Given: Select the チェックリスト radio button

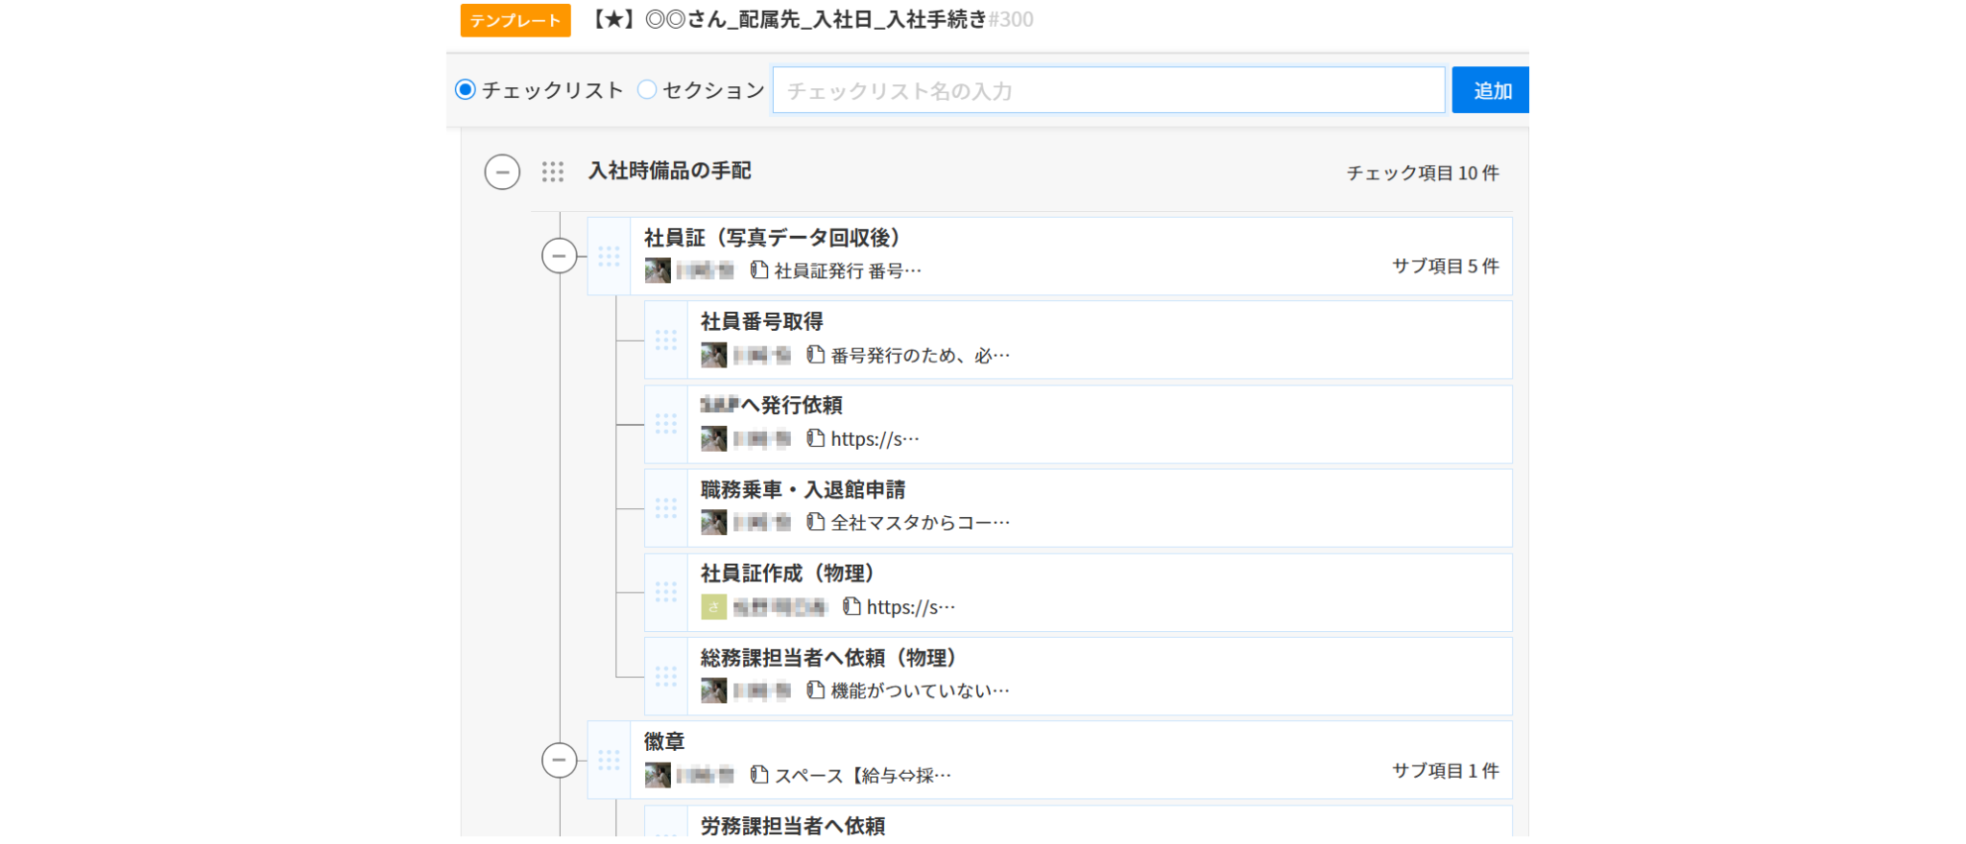Looking at the screenshot, I should click(466, 90).
